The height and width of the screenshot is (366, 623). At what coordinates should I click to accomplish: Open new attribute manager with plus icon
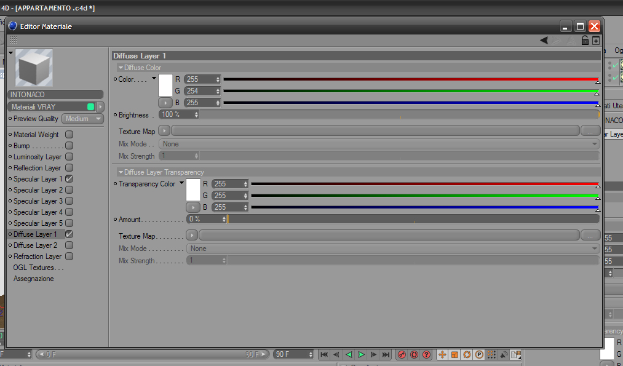tap(595, 40)
